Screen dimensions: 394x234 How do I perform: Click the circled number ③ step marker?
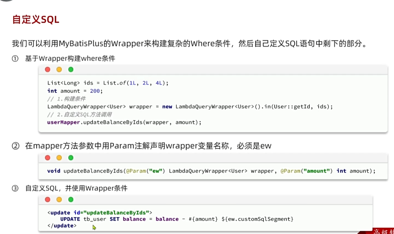(x=15, y=188)
